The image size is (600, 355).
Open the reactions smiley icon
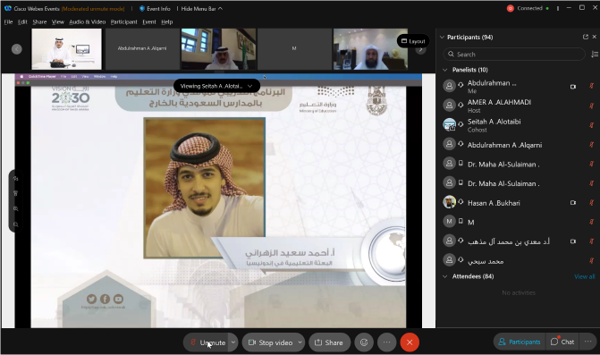point(364,342)
